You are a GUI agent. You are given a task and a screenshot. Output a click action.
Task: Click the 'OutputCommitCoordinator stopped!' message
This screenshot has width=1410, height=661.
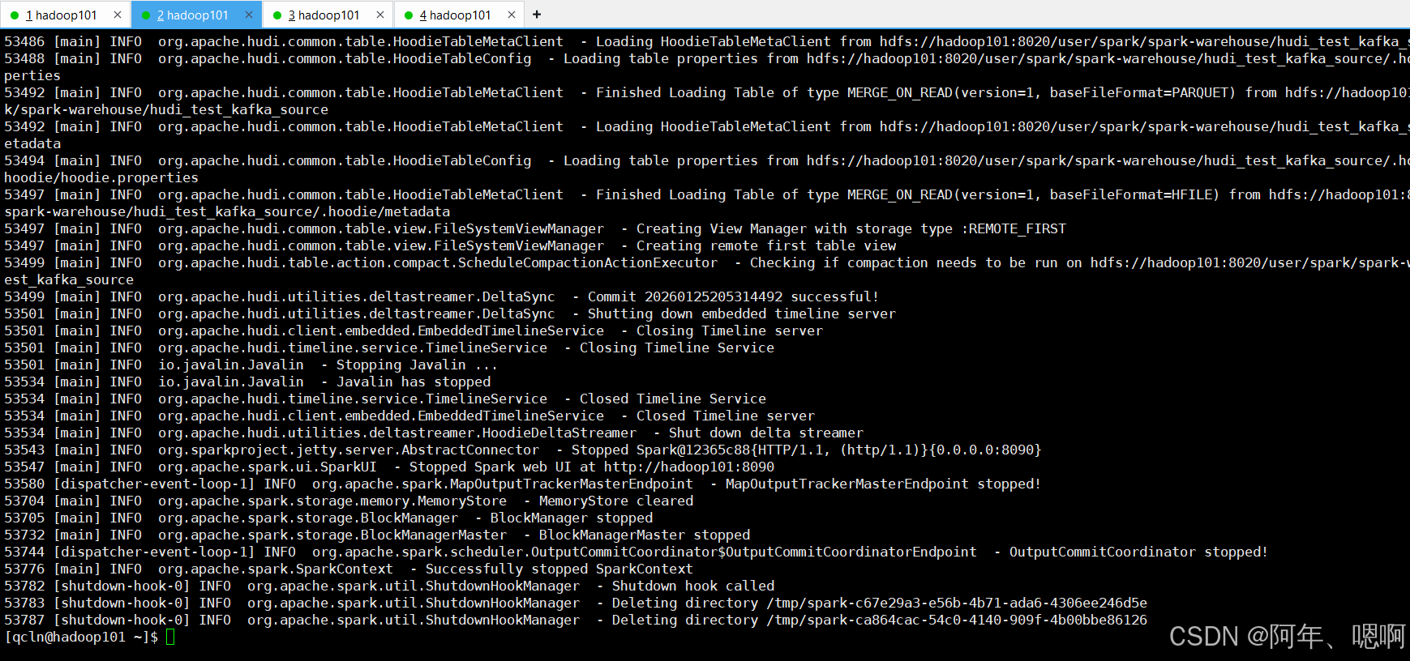click(x=1139, y=552)
